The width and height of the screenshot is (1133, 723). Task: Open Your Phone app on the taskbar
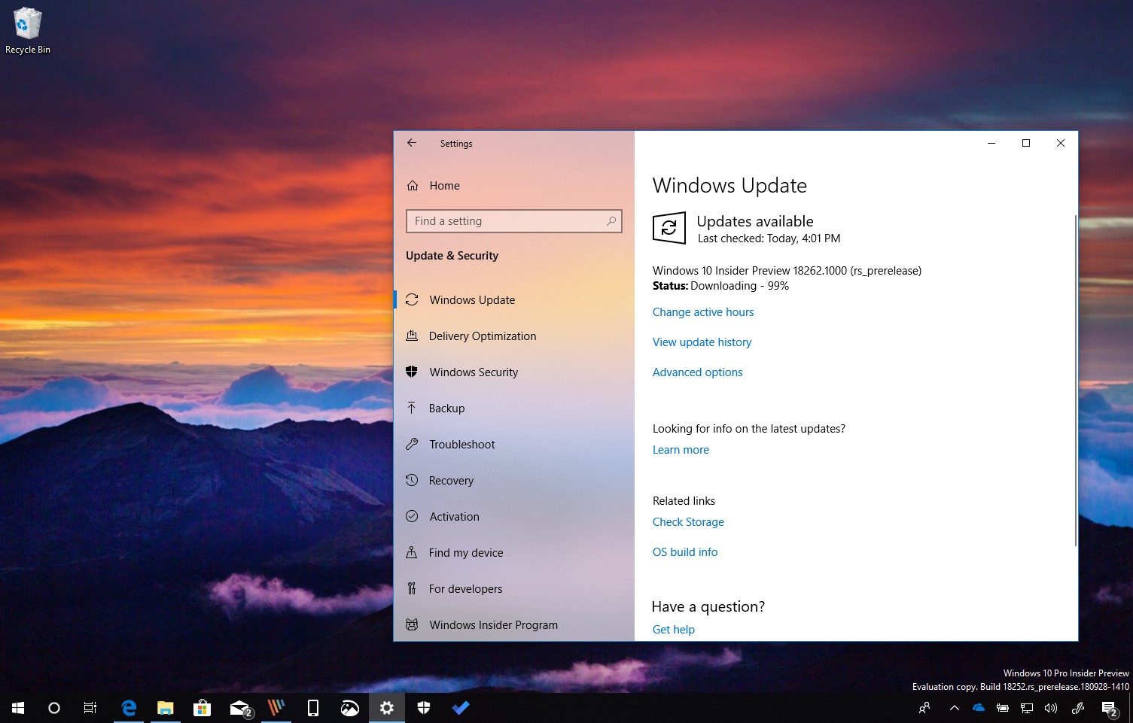313,708
